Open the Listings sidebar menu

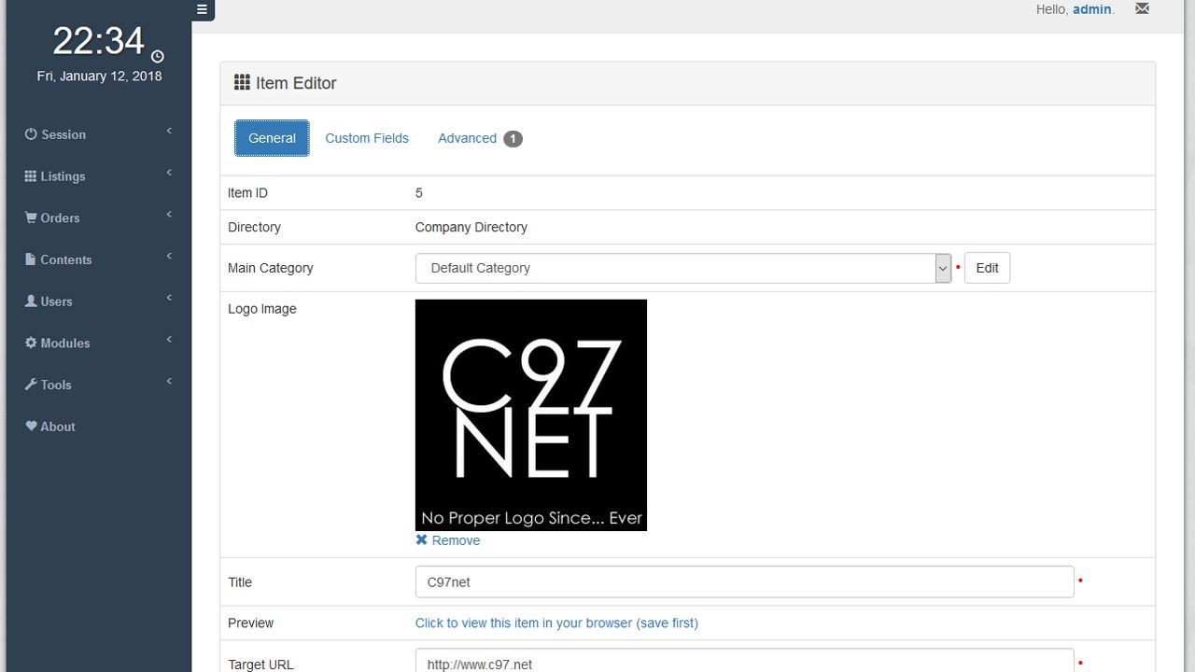tap(99, 176)
